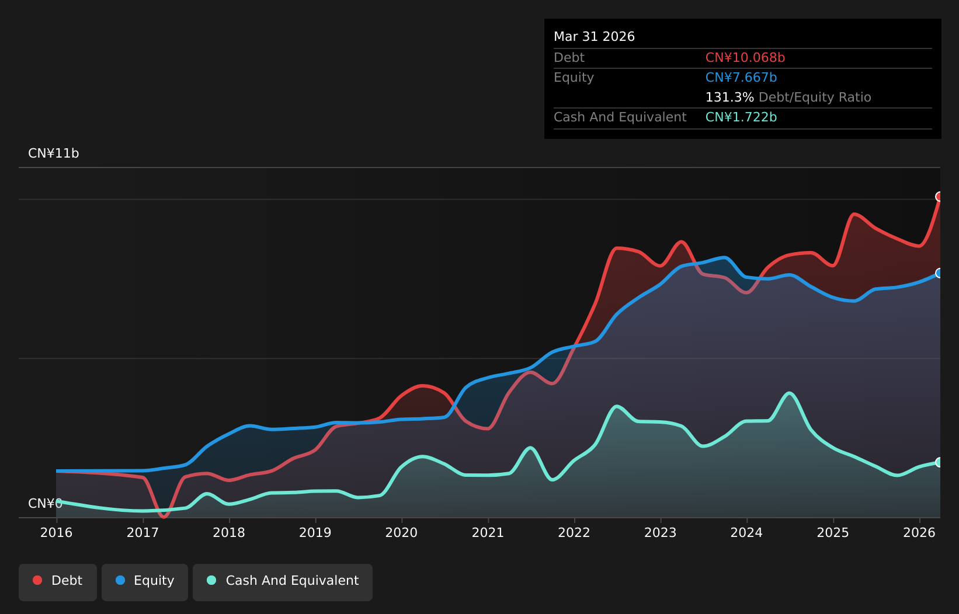Click the teal Cash And Equivalent legend dot
959x614 pixels.
(211, 580)
